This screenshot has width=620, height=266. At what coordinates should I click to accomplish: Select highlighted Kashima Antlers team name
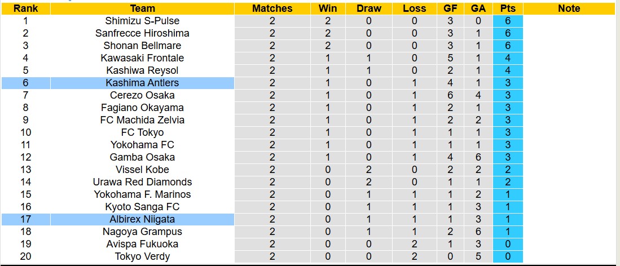142,83
